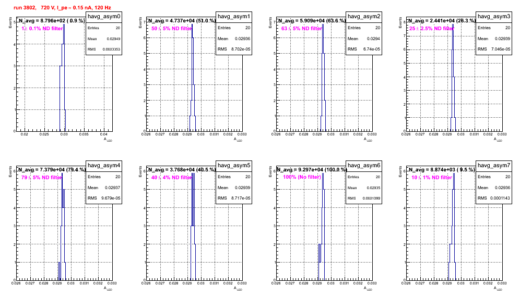Click N_avg = 9.297e+04 plot title

coord(312,169)
